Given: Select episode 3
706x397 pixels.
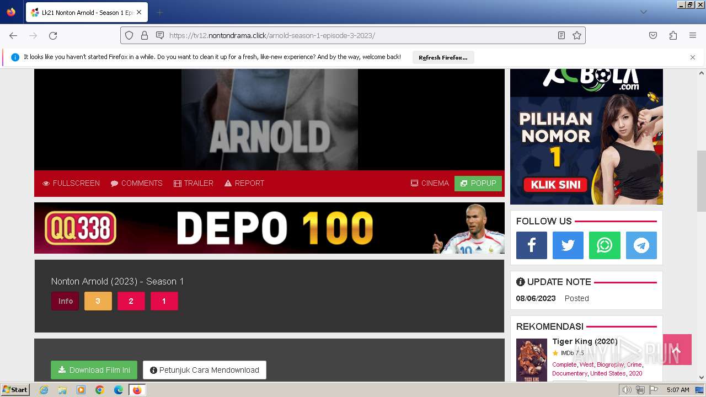Looking at the screenshot, I should (98, 301).
